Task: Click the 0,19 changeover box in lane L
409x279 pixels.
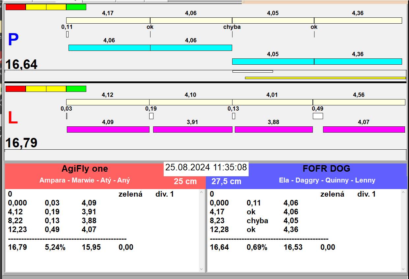Action: click(x=151, y=116)
